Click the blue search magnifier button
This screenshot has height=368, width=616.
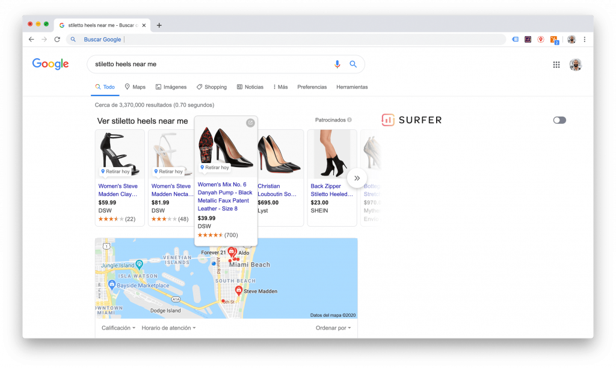[353, 64]
